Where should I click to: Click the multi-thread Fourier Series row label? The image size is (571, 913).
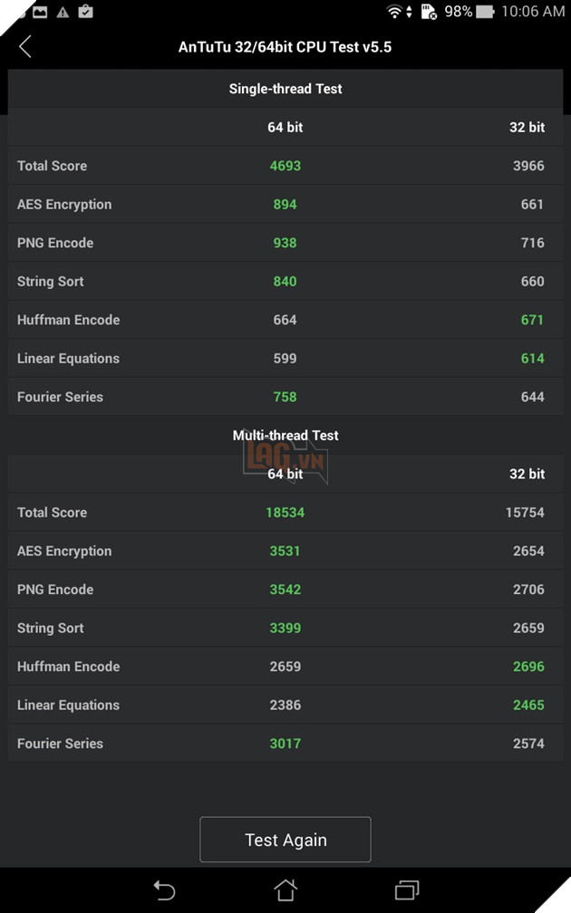pos(60,744)
